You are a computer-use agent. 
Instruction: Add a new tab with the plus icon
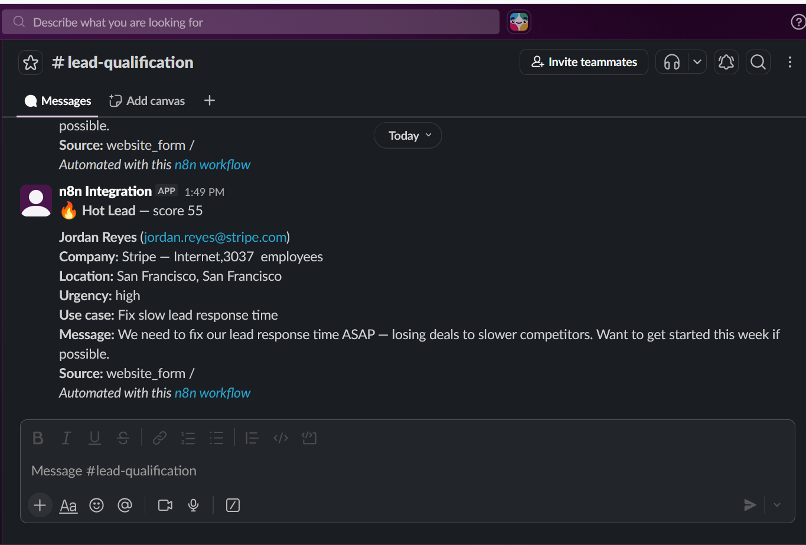click(210, 101)
